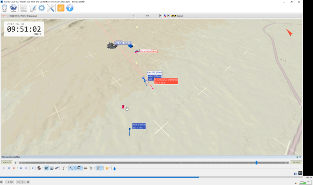The width and height of the screenshot is (313, 185).
Task: Pin the Playback Control Bar with pin icon
Action: tap(297, 157)
